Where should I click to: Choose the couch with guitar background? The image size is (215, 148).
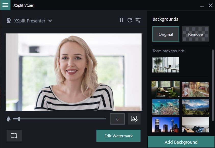[x=195, y=125]
